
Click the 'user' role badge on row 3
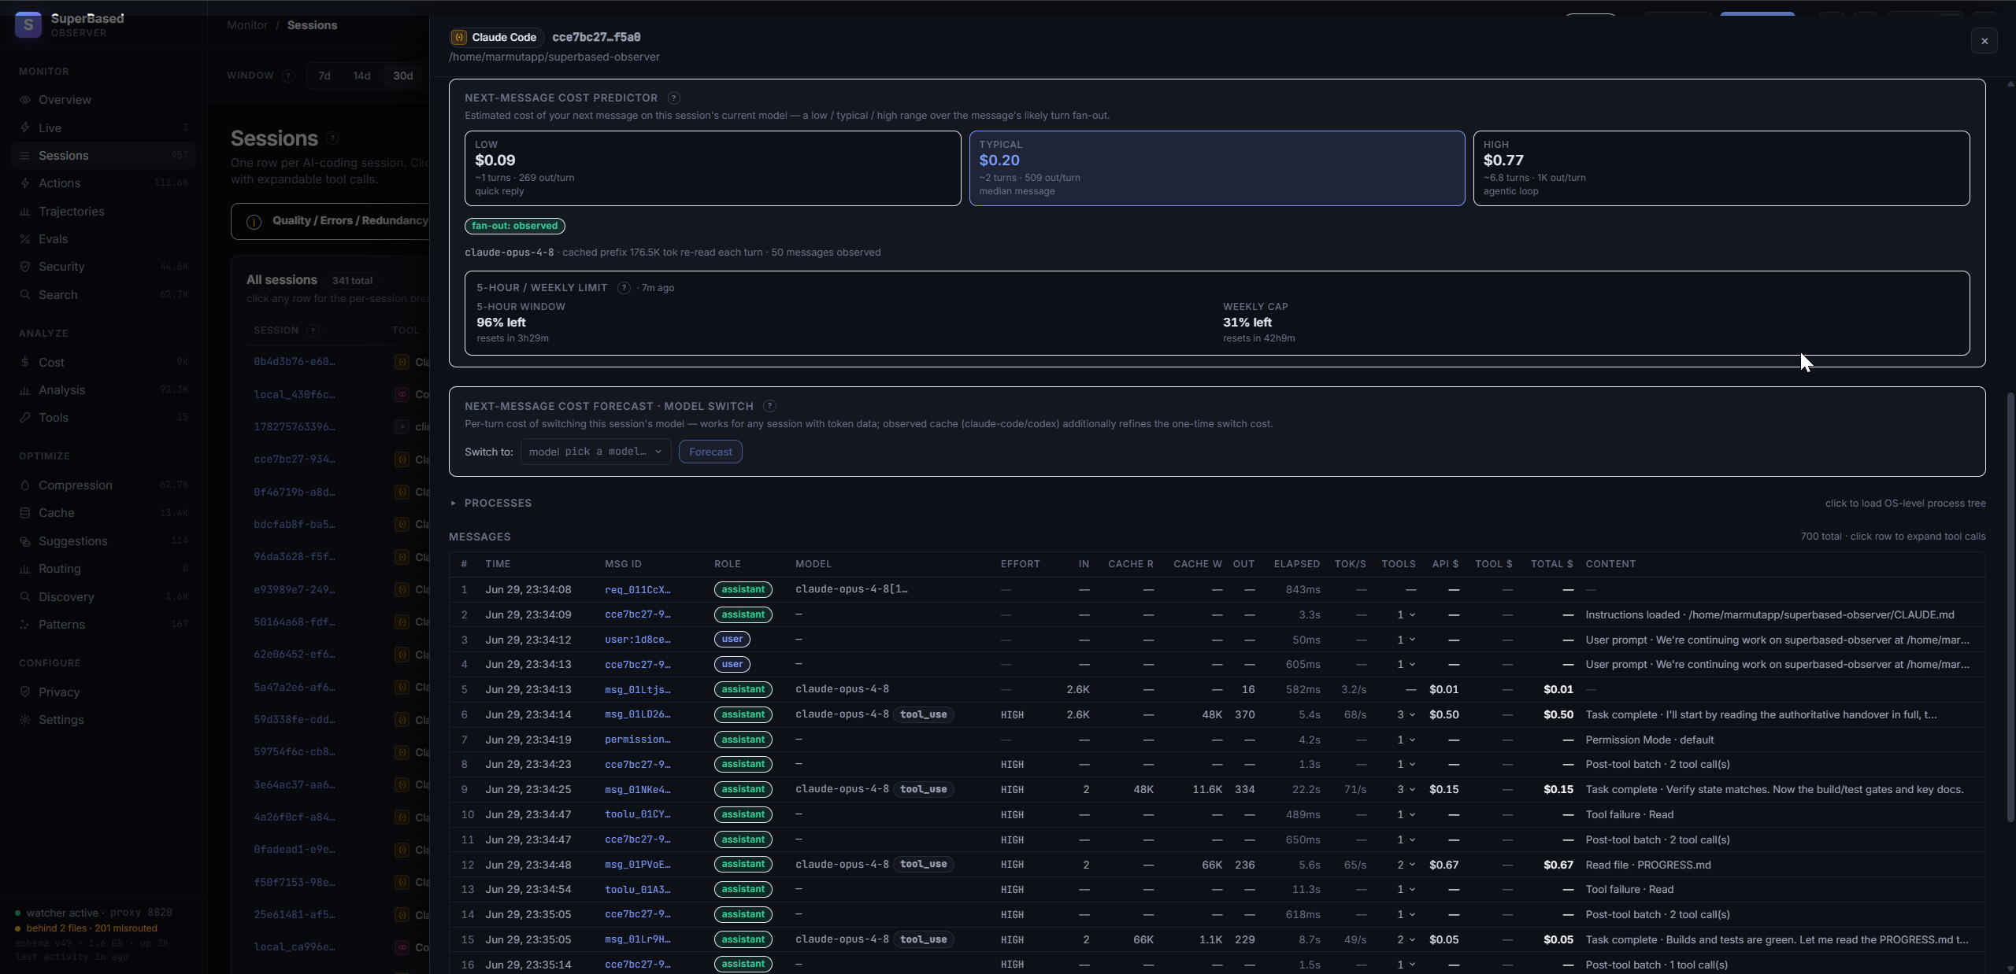(732, 639)
